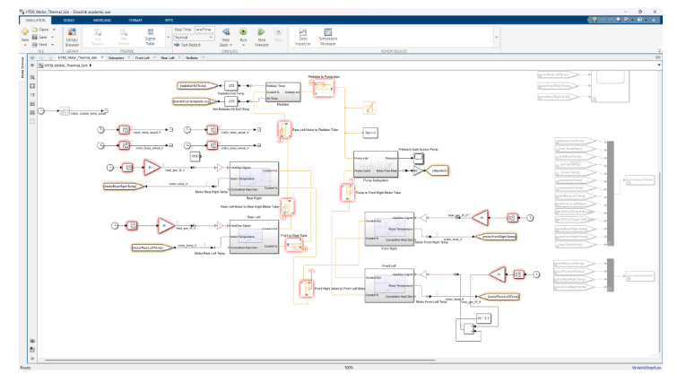Click the Step Forward icon

261,32
